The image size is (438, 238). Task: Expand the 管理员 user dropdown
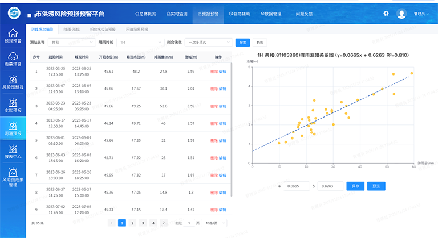[x=421, y=14]
